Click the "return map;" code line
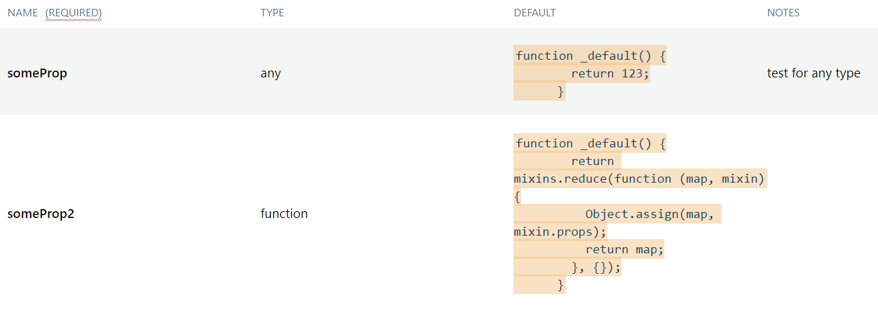 (x=624, y=249)
